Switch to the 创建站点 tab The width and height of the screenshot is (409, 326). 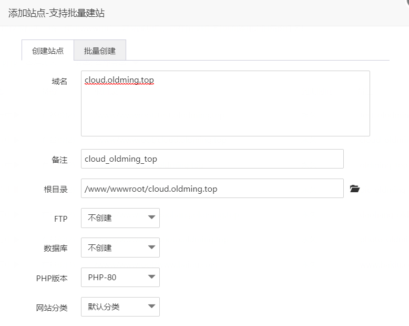click(48, 51)
